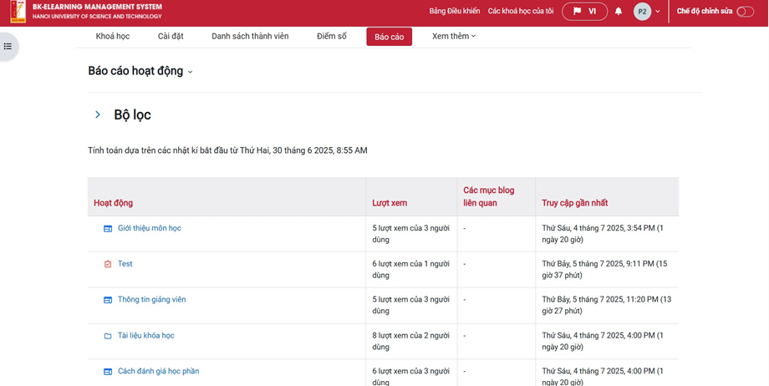Click the Các mục blog liên quan header
769x386 pixels.
489,196
